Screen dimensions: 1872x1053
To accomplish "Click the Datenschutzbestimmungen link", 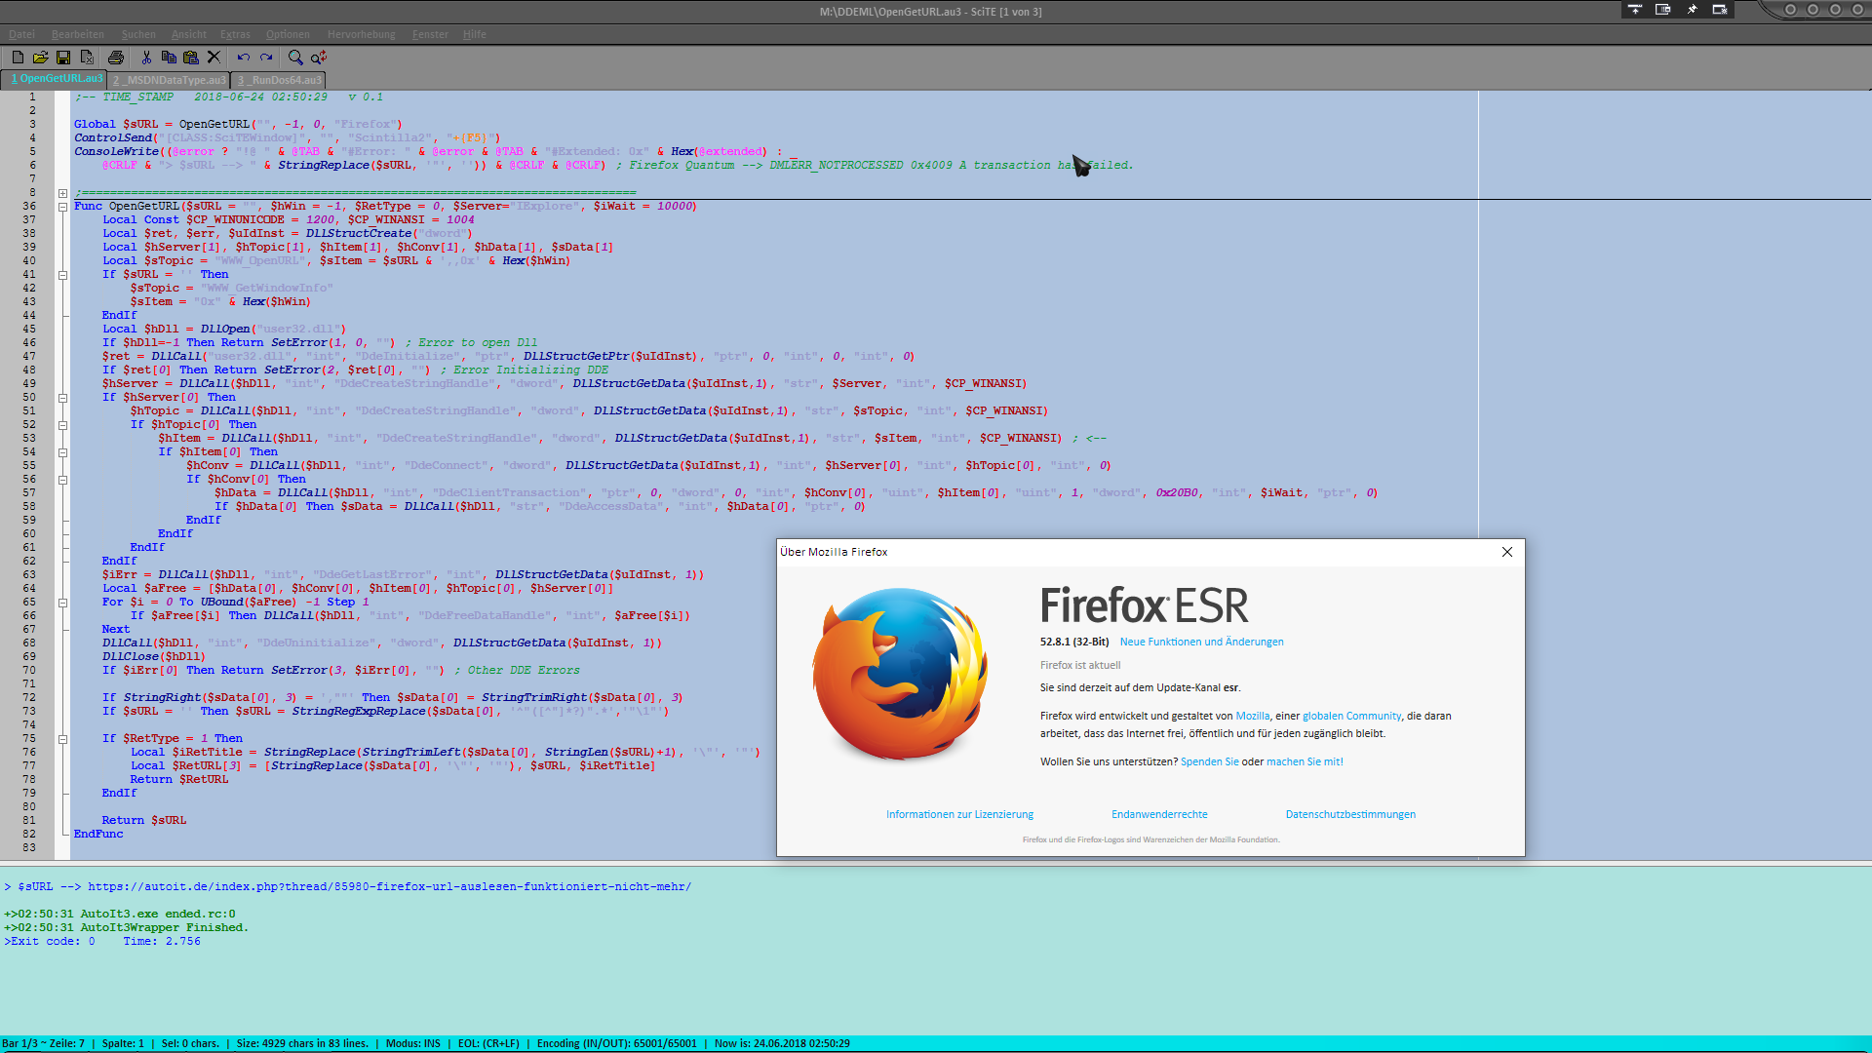I will pyautogui.click(x=1350, y=814).
